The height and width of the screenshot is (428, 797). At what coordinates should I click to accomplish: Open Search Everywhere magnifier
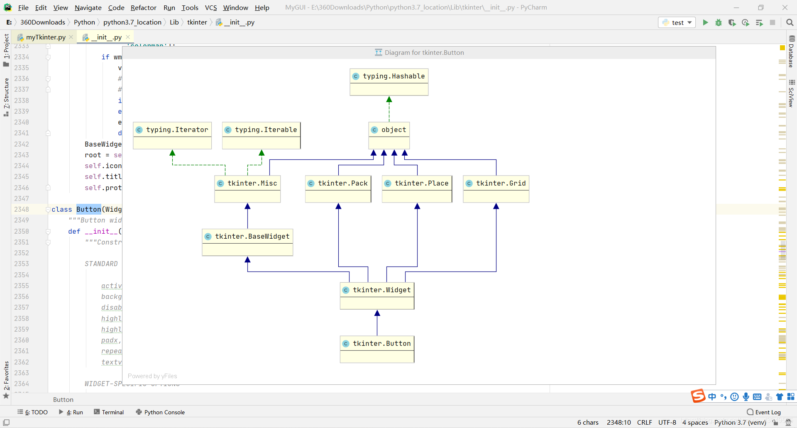point(790,22)
